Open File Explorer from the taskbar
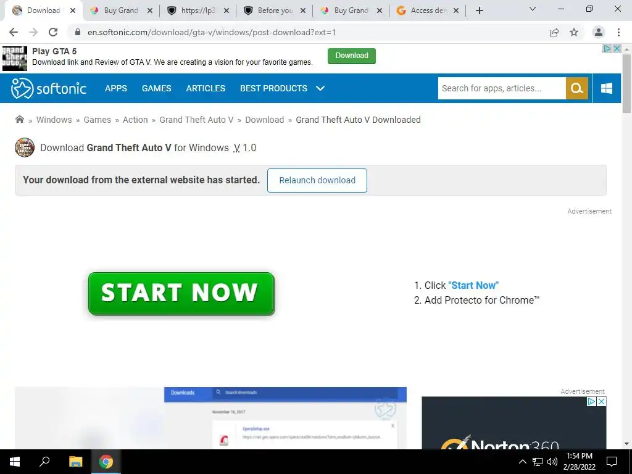The image size is (632, 474). [x=75, y=462]
